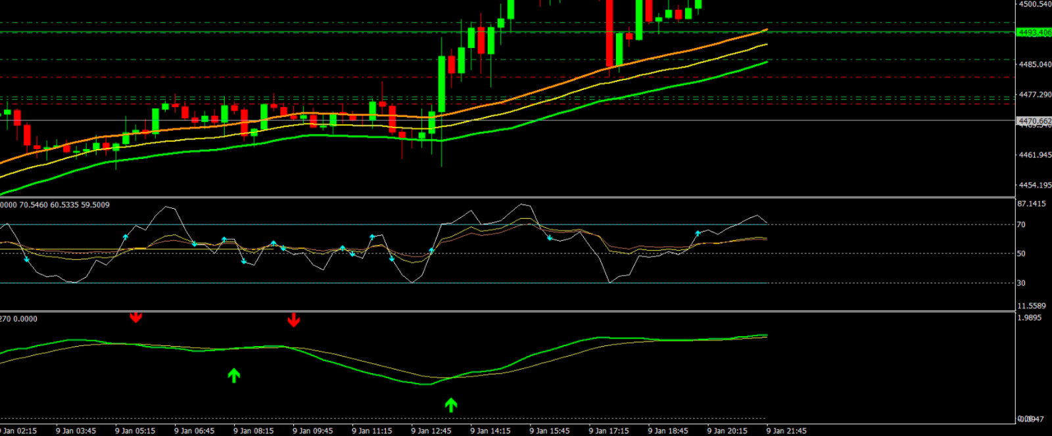Click the 1.9895 lower indicator scale value

(x=1029, y=318)
